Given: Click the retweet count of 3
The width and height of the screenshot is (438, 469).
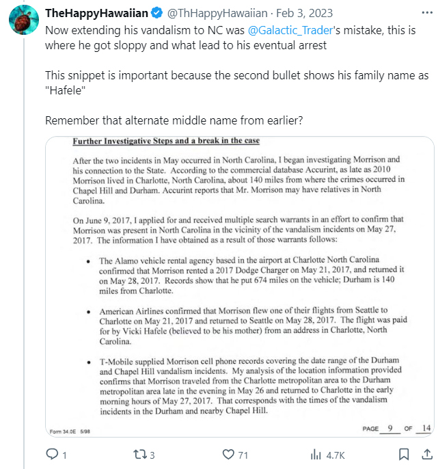Looking at the screenshot, I should pyautogui.click(x=152, y=455).
